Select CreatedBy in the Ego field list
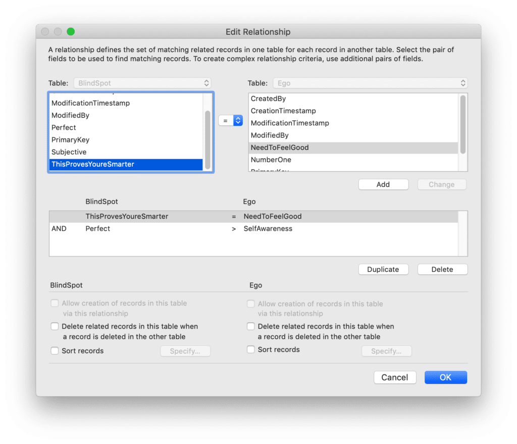 point(353,98)
